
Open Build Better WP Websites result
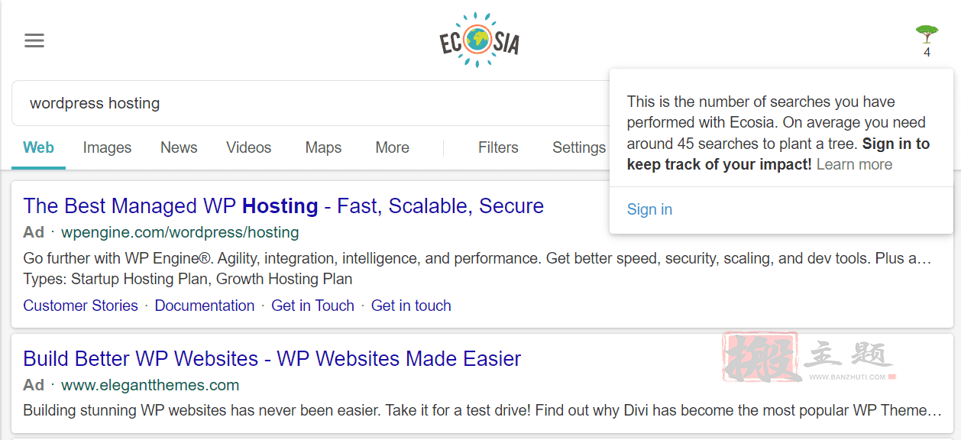(272, 358)
